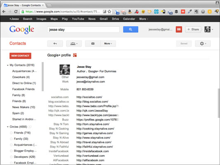Viewport: 220px width, 165px height.
Task: Open the eyedropper color picker extension
Action: click(x=189, y=12)
